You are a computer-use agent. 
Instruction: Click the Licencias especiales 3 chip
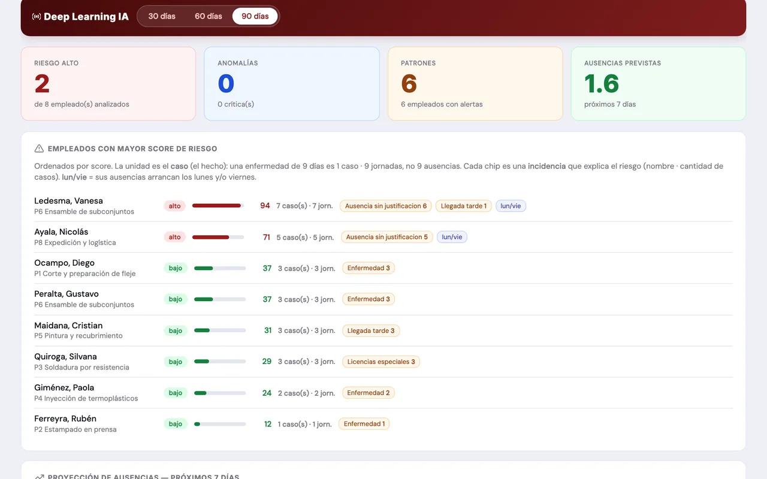(381, 362)
